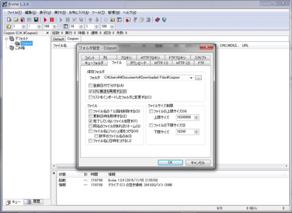Adjust the 上限サイズ spinner arrows
This screenshot has height=213, width=292.
pyautogui.click(x=196, y=117)
